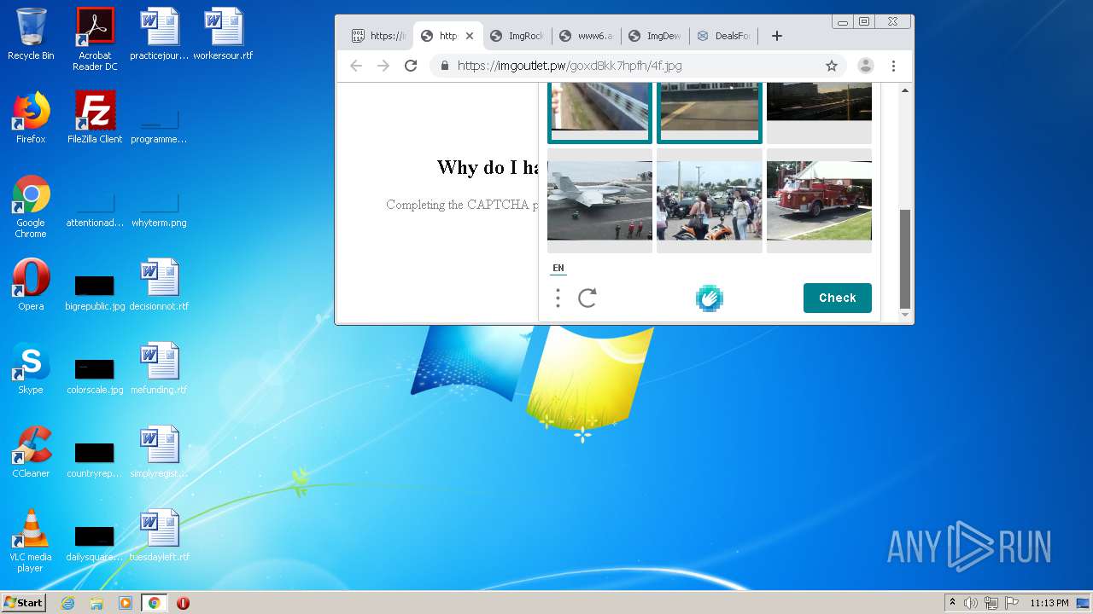Open Chrome profile avatar menu
Image resolution: width=1093 pixels, height=614 pixels.
click(865, 66)
